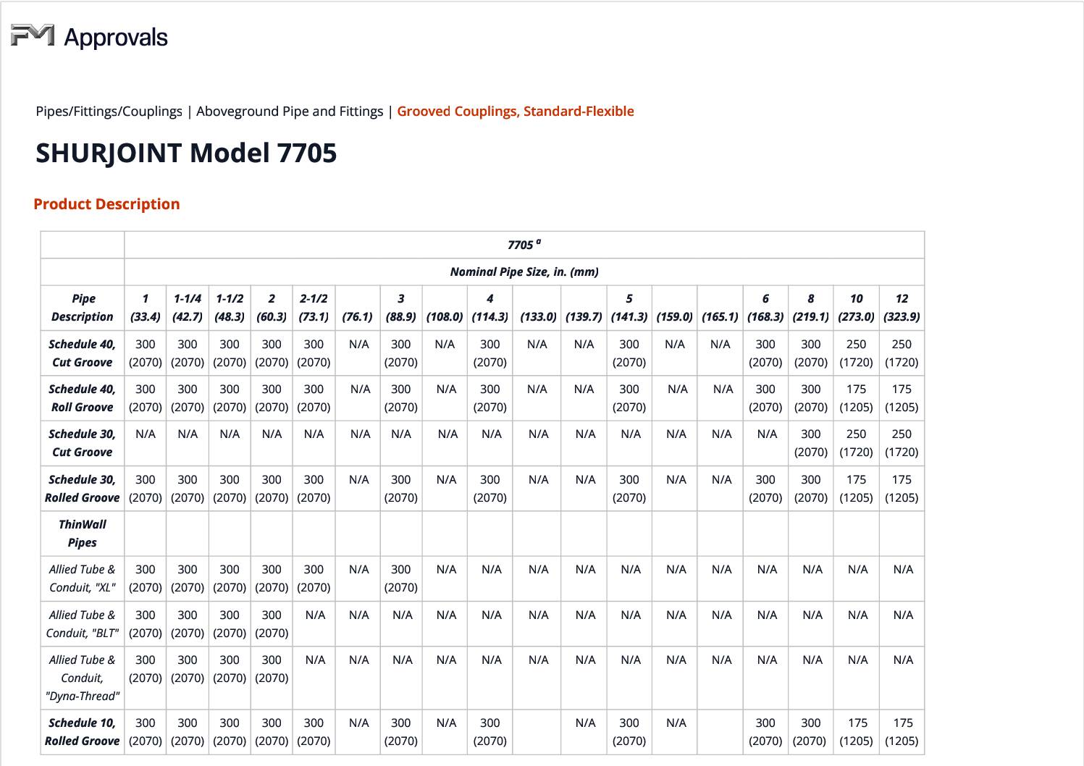Select the Pipe Description header cell
Viewport: 1084px width, 766px height.
[83, 308]
